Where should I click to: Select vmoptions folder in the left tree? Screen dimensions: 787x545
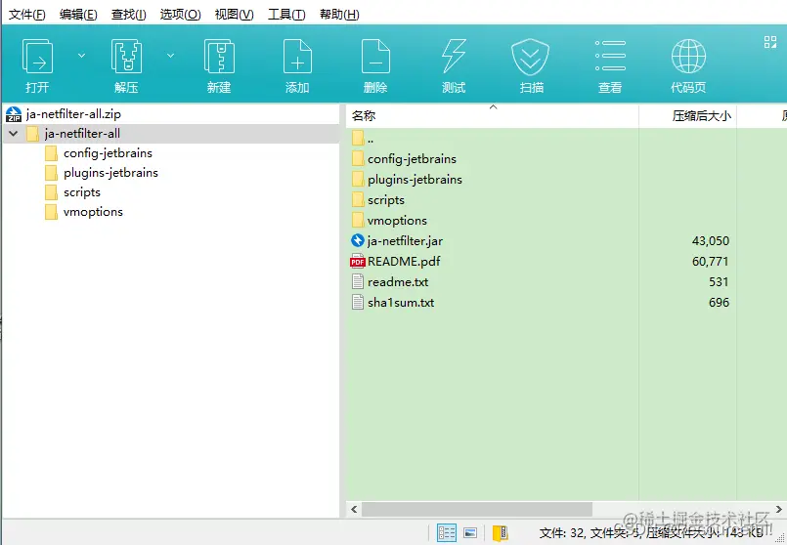(93, 212)
